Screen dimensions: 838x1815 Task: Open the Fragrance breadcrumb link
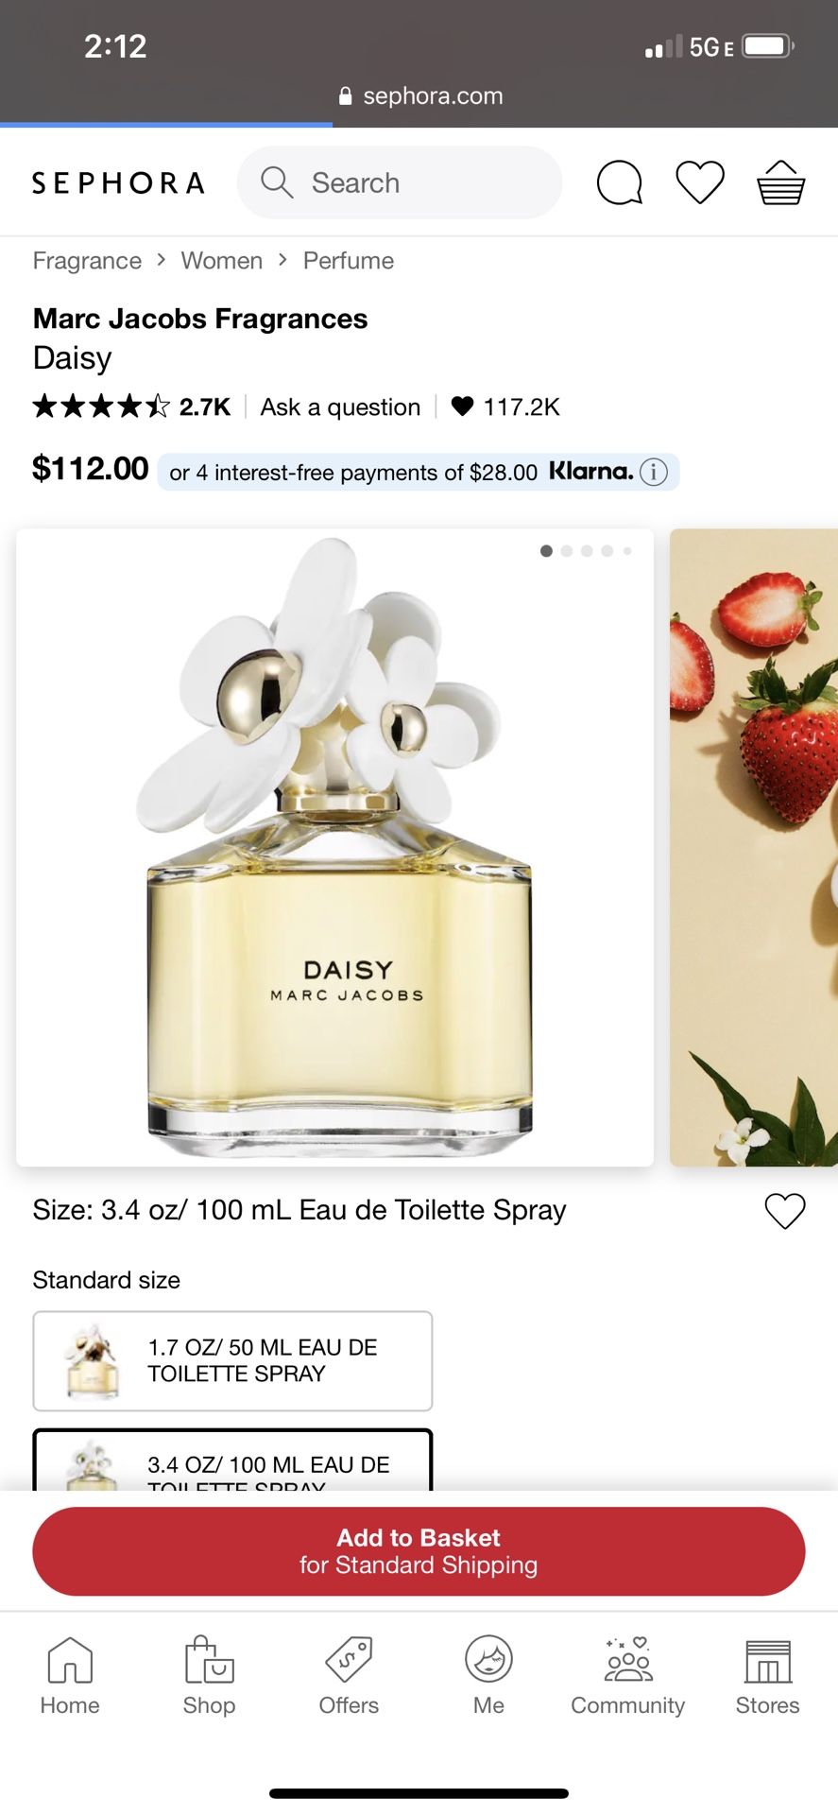pos(87,261)
